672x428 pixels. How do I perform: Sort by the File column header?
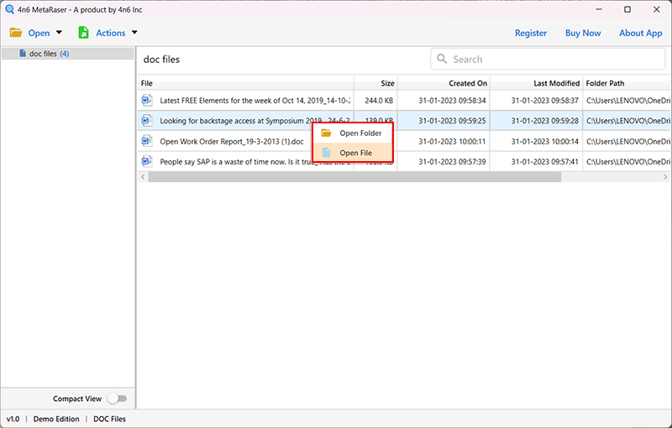(x=246, y=83)
